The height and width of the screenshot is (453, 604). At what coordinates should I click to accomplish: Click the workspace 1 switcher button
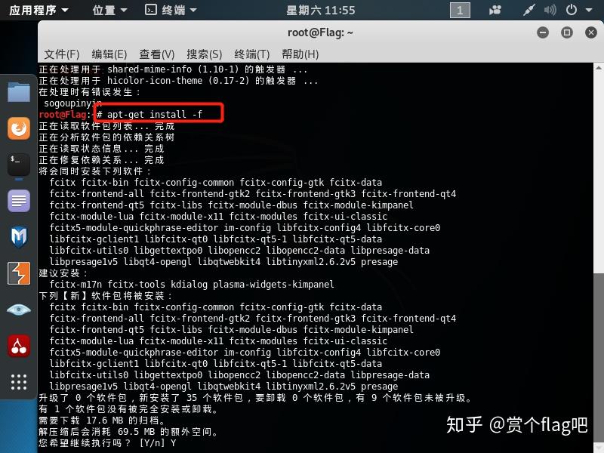460,11
